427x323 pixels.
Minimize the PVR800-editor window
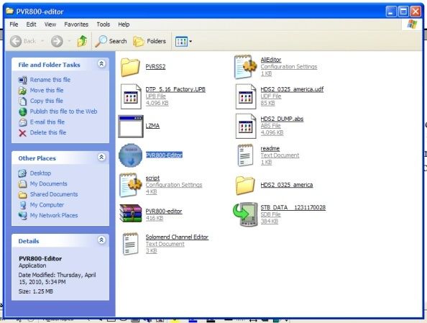pyautogui.click(x=391, y=12)
